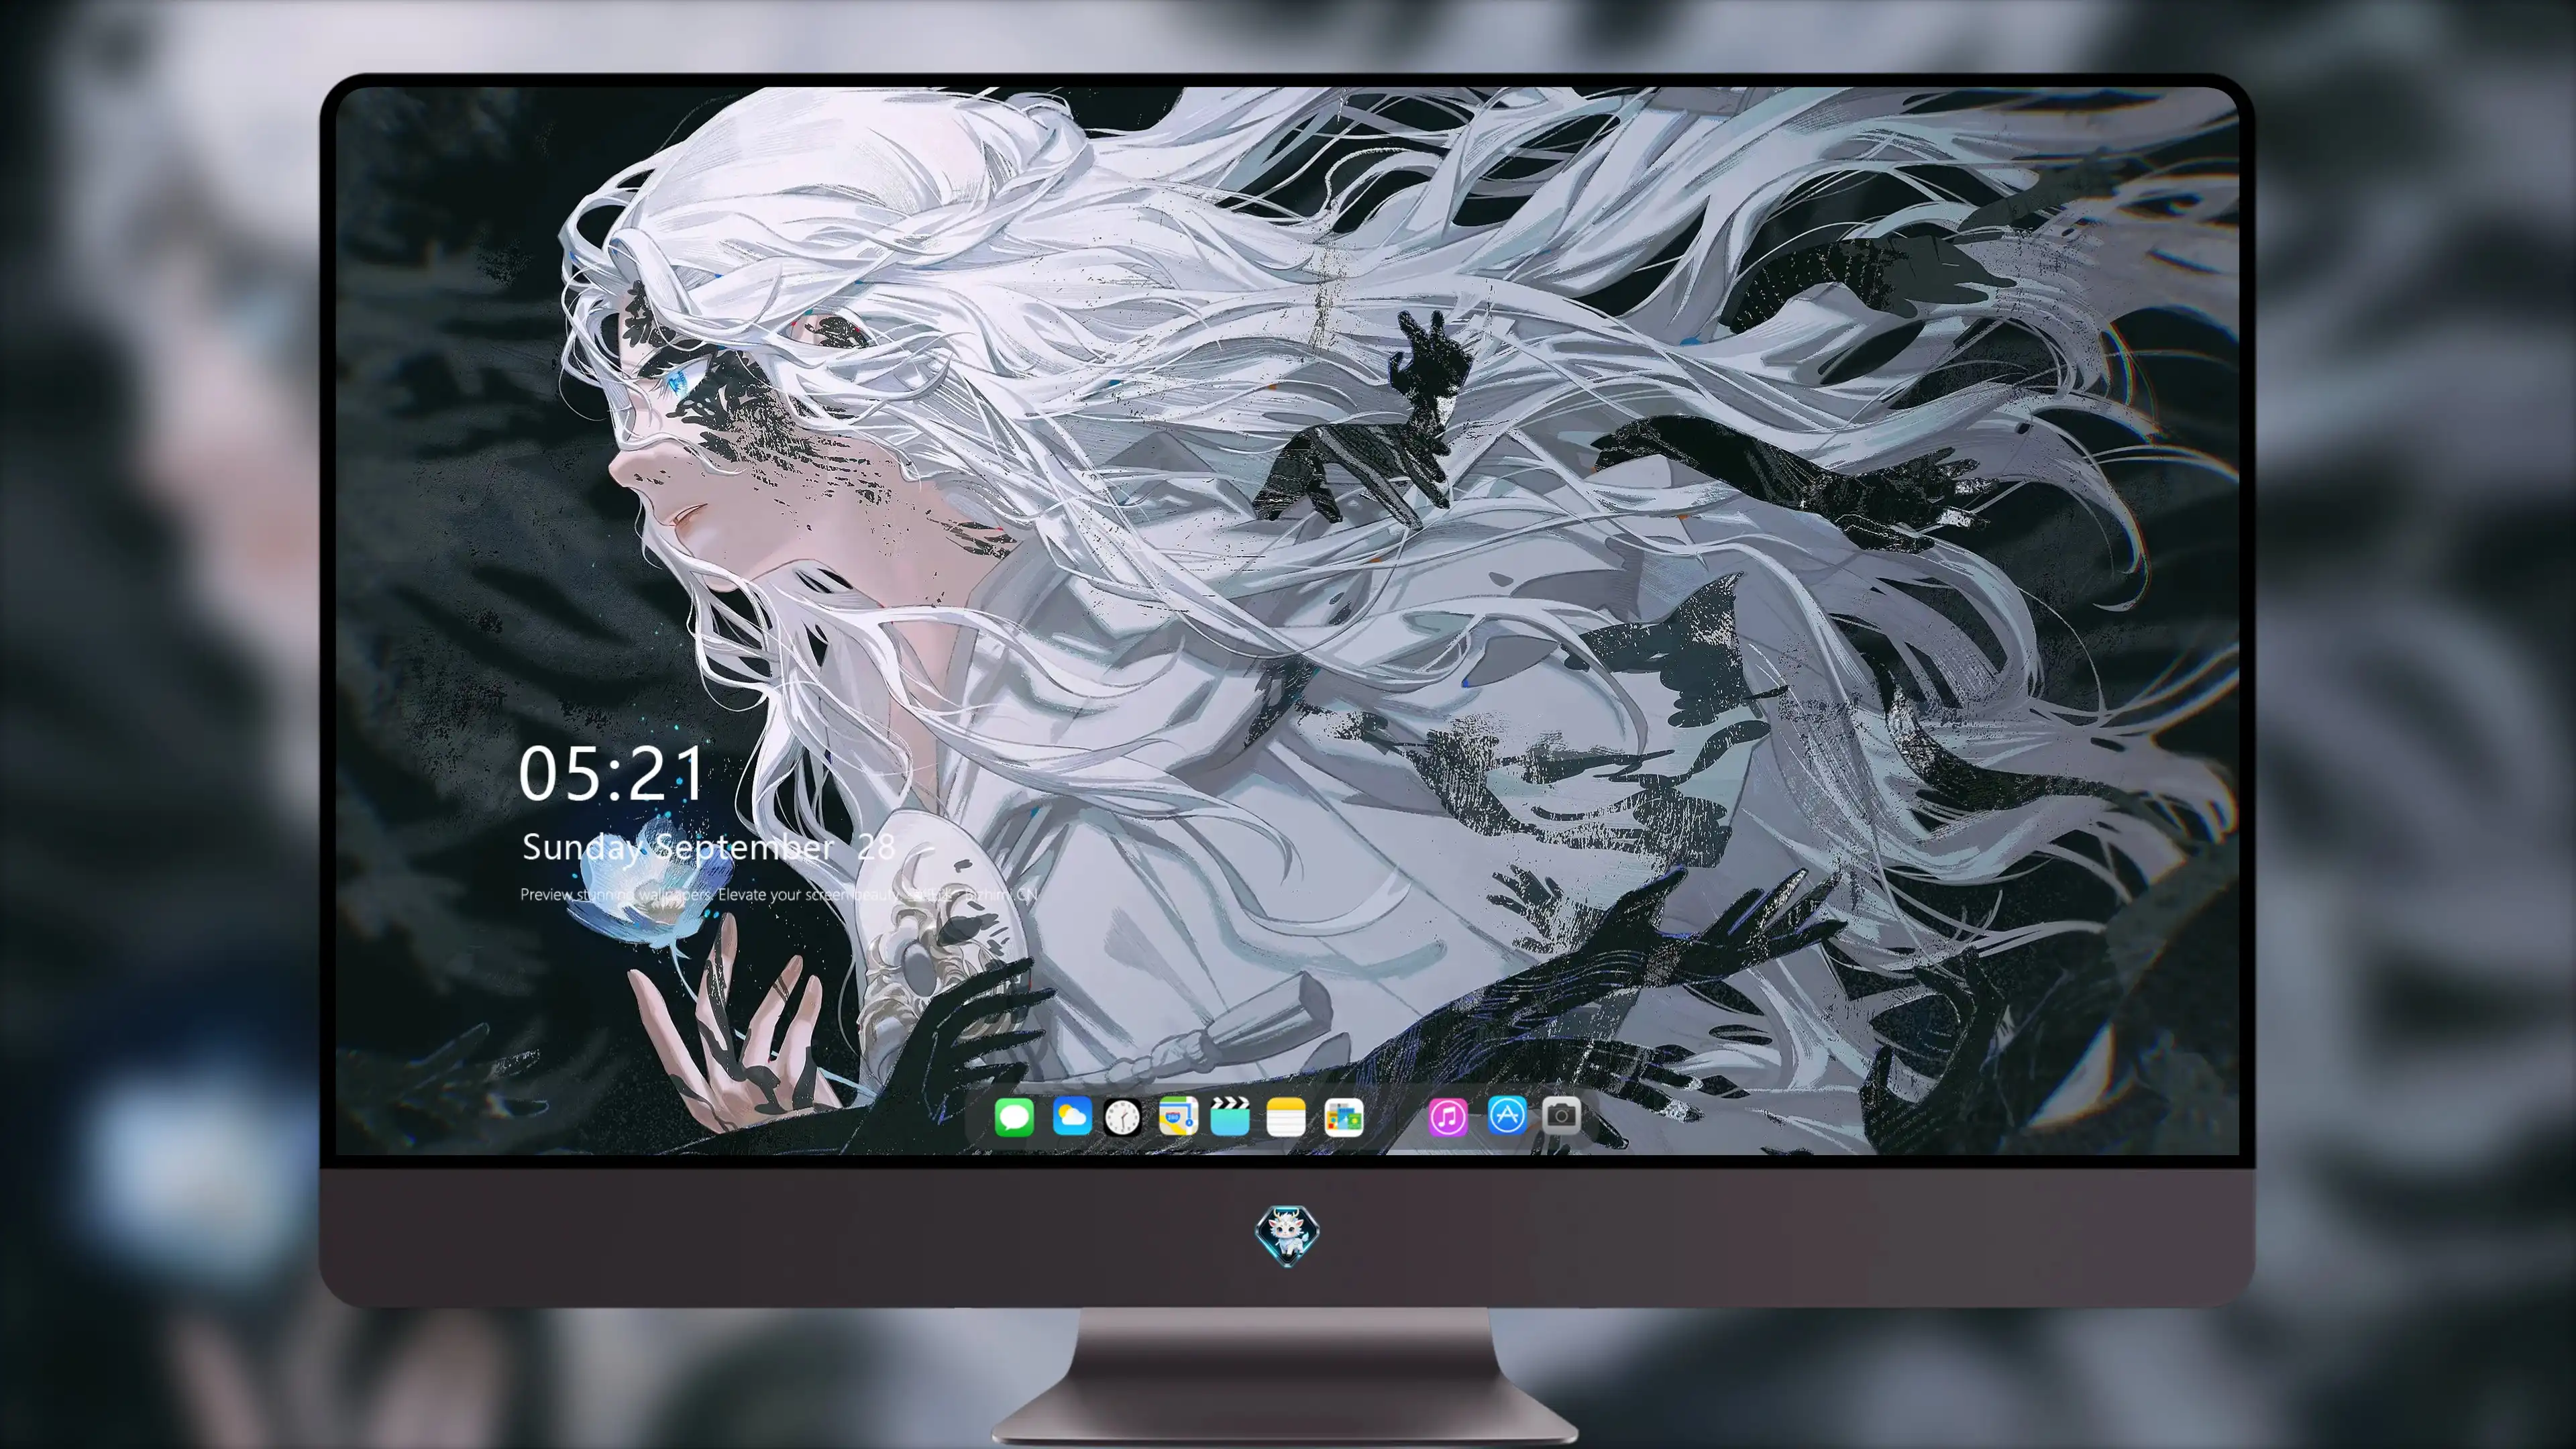Viewport: 2576px width, 1449px height.
Task: Click the "Preview stunning wallpapers" caption text
Action: [x=778, y=894]
